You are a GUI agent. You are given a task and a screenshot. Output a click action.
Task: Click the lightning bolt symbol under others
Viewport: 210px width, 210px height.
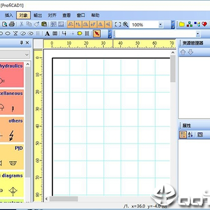12,135
